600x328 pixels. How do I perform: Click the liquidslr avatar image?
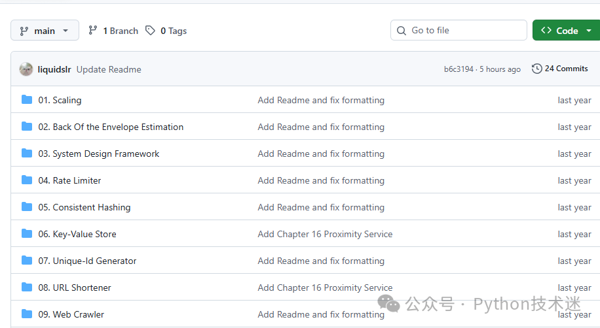pyautogui.click(x=26, y=69)
